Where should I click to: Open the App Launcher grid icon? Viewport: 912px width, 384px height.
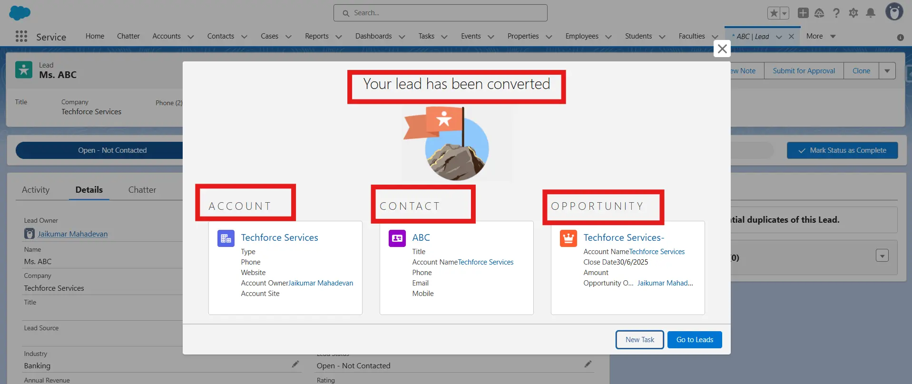click(21, 37)
